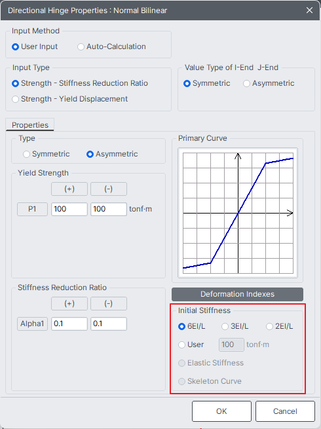The height and width of the screenshot is (429, 321).
Task: Click the Alpha1 negative ratio field
Action: 109,324
